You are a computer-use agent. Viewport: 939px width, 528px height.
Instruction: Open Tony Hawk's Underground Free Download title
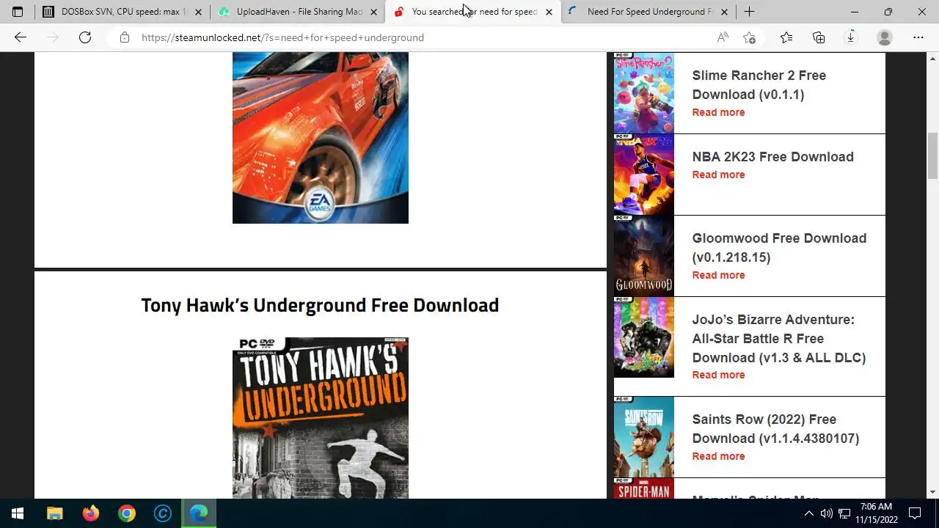click(320, 305)
